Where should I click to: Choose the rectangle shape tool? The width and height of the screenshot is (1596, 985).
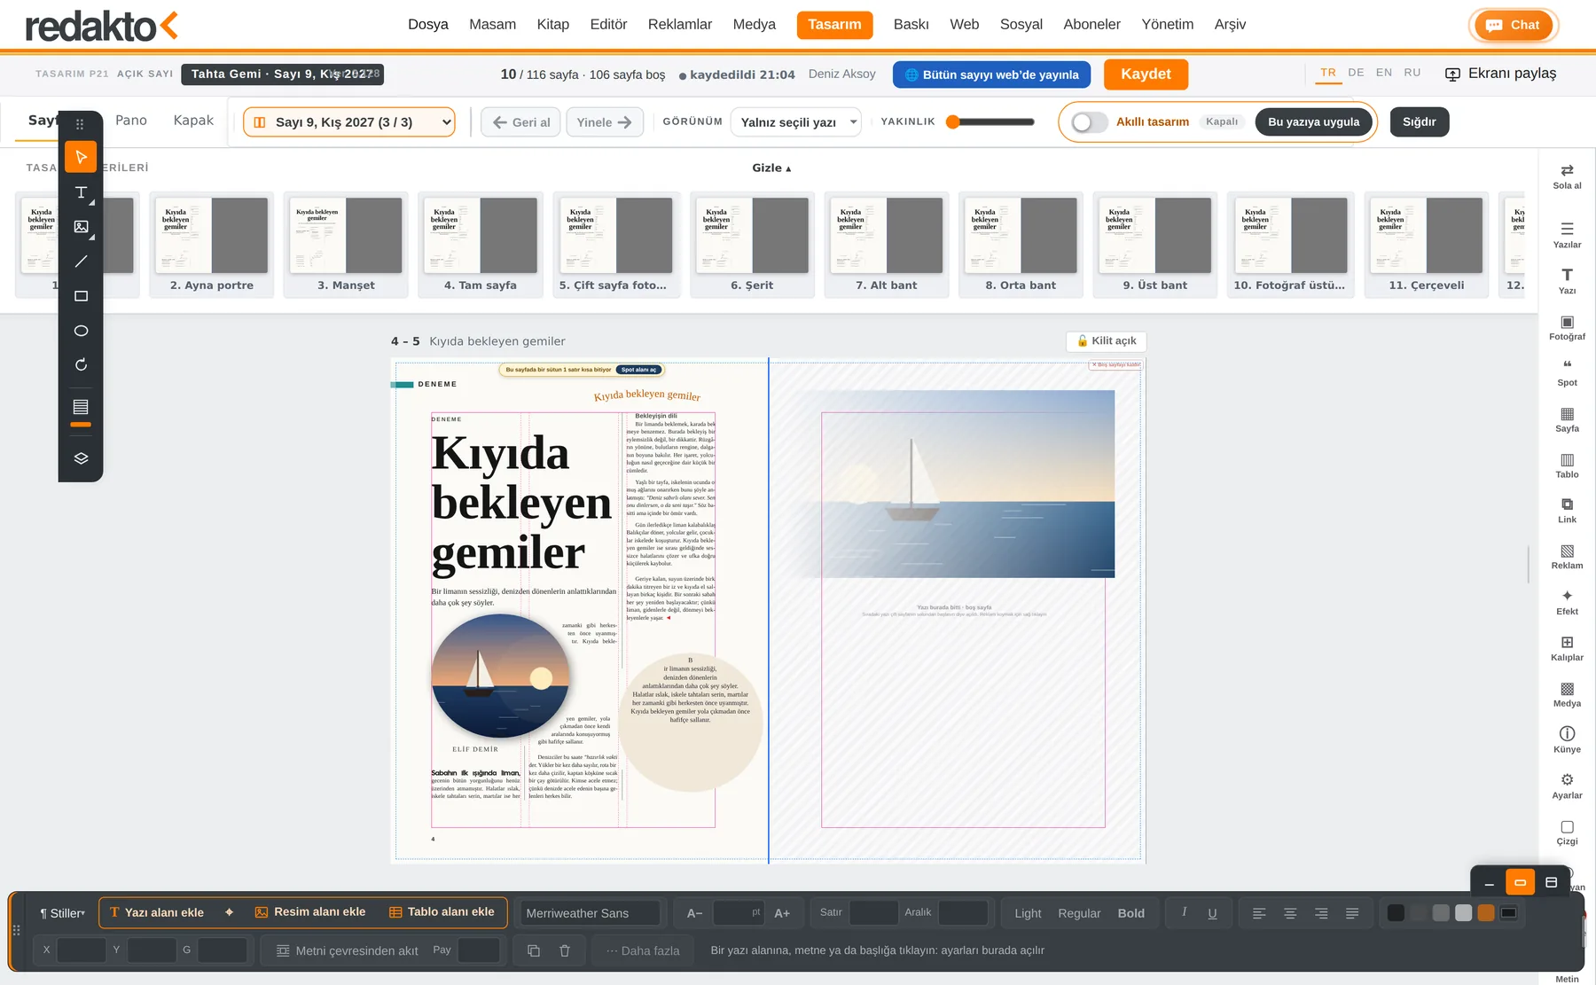click(81, 296)
